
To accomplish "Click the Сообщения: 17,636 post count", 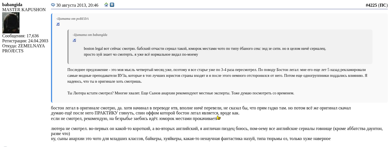I will click(x=20, y=36).
